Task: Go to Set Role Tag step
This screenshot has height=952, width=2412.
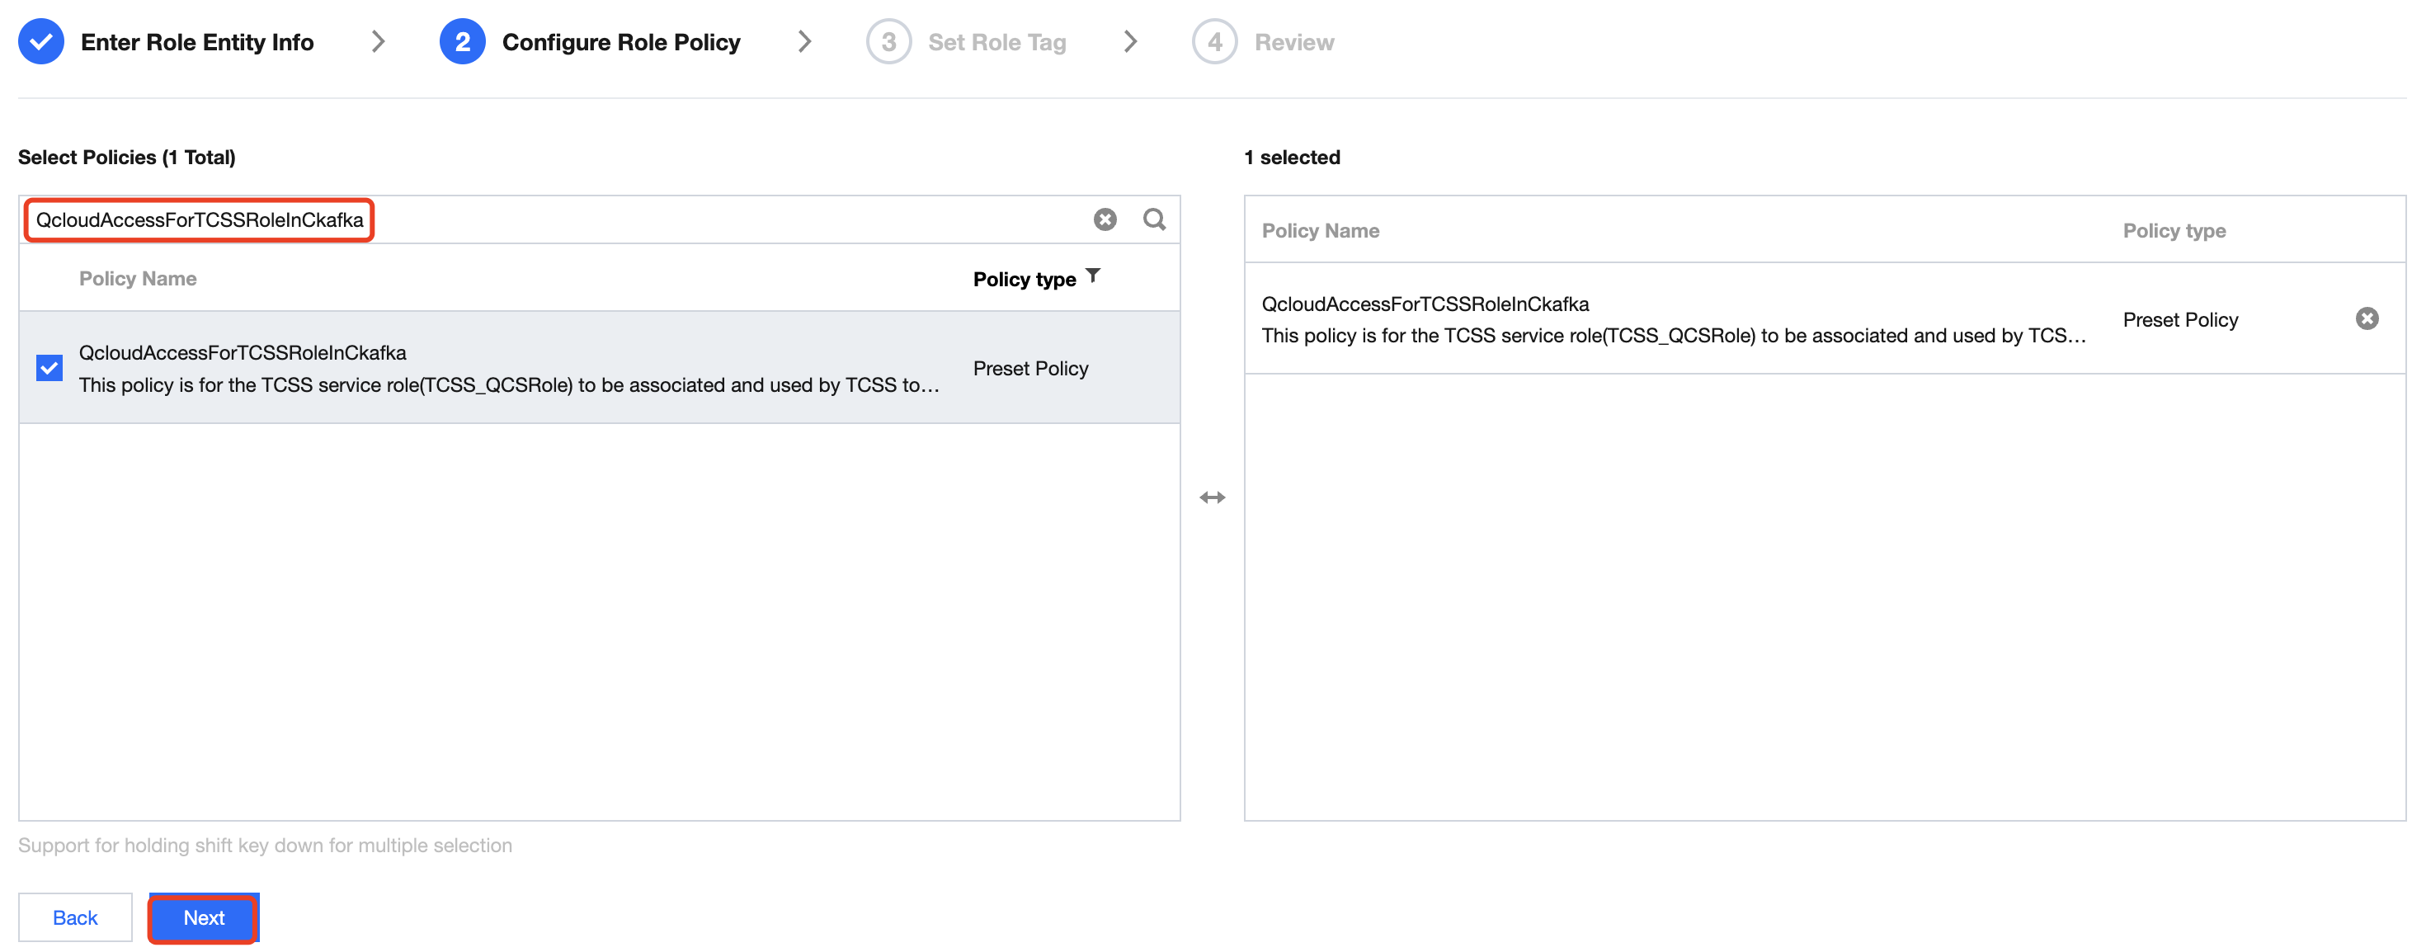Action: click(x=996, y=42)
